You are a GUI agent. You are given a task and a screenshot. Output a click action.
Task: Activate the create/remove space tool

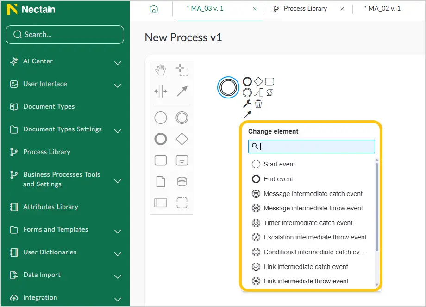pyautogui.click(x=161, y=91)
